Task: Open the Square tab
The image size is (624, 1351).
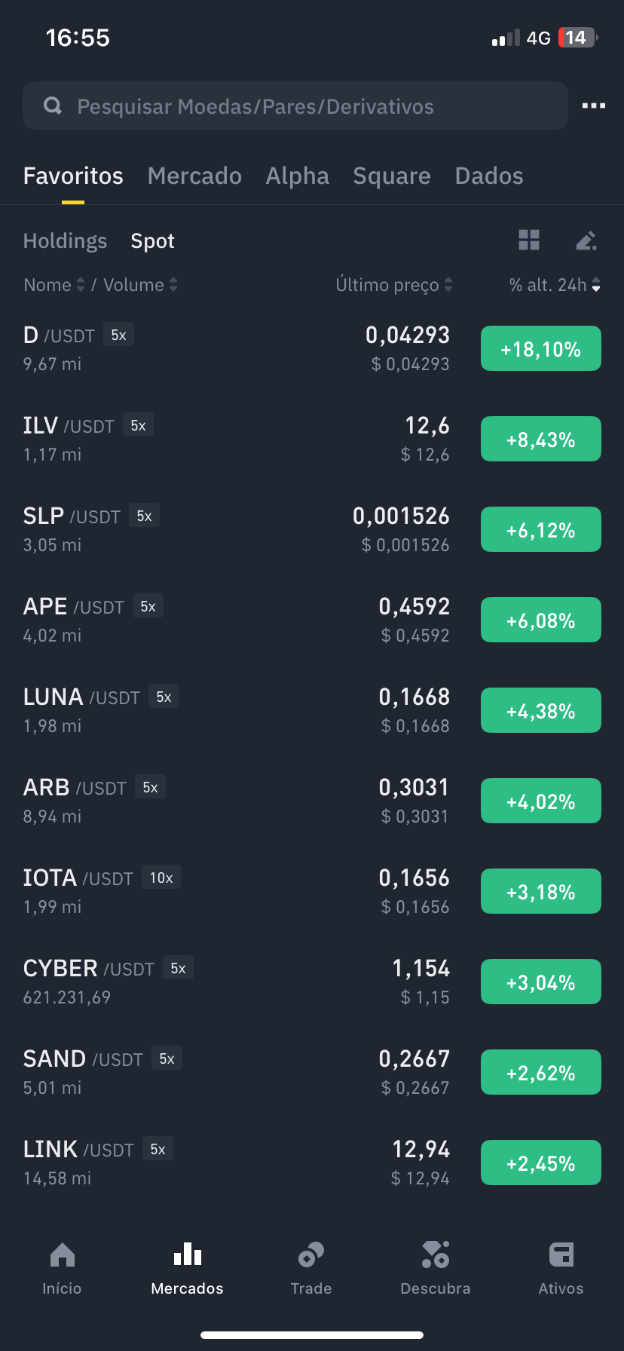Action: tap(391, 176)
